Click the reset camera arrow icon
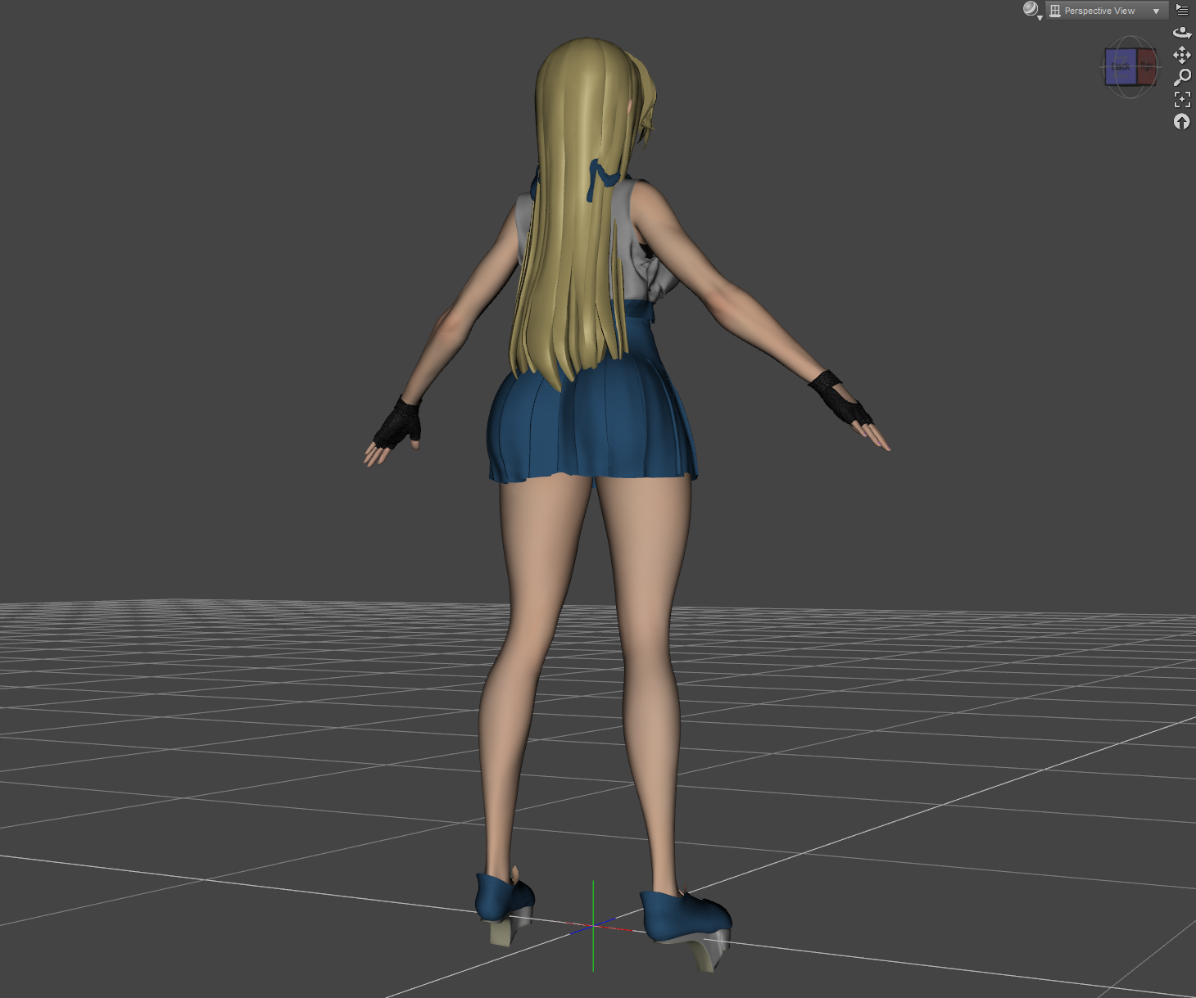1196x998 pixels. point(1181,122)
